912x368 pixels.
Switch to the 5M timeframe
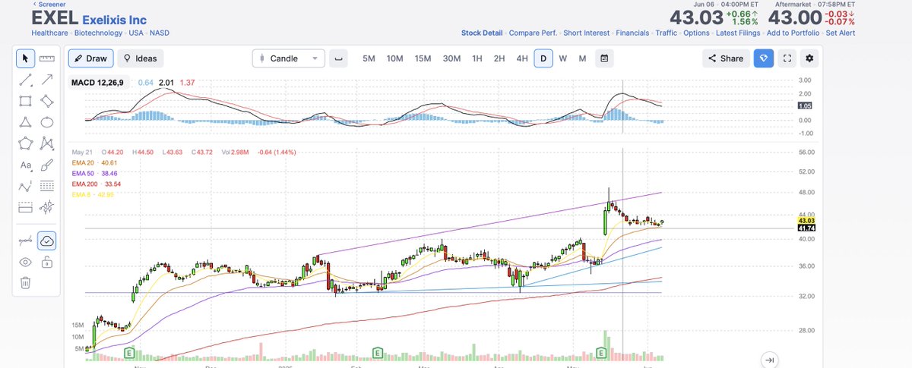[x=369, y=58]
